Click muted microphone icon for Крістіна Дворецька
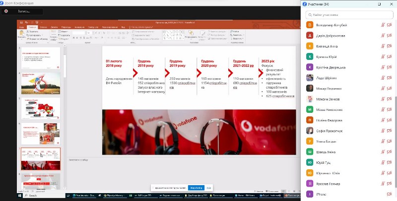The image size is (397, 201). click(x=383, y=67)
